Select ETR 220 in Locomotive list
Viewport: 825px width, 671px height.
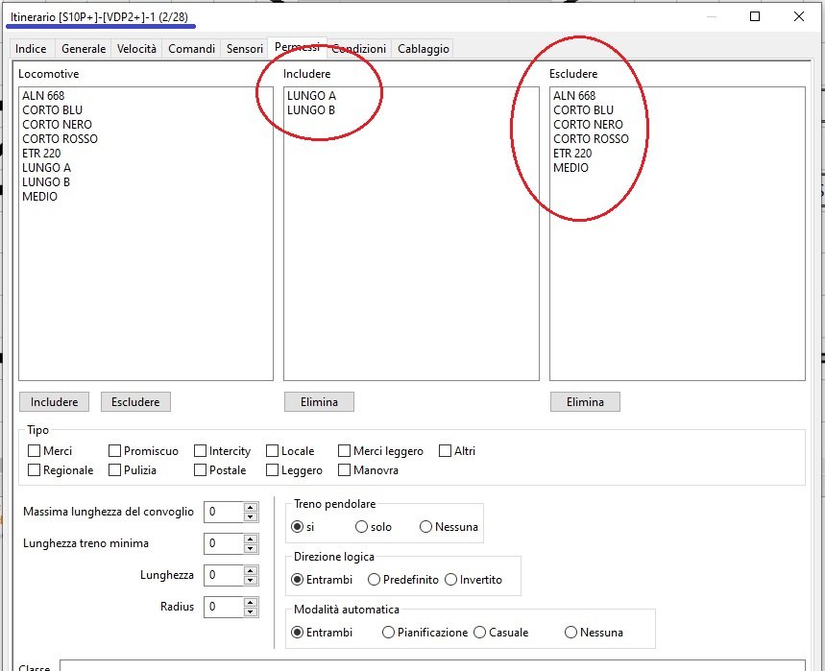click(x=41, y=154)
